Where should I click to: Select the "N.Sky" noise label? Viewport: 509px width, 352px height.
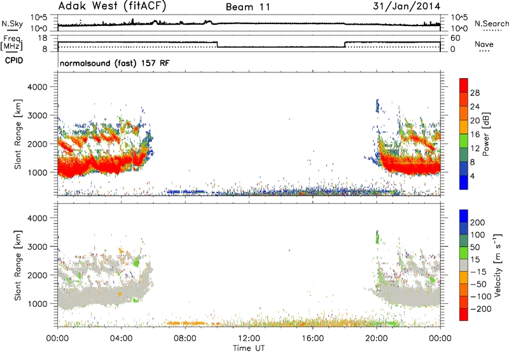[x=12, y=24]
